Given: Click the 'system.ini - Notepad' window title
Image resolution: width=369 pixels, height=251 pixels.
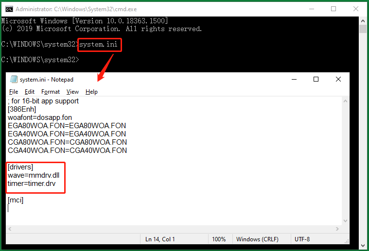Looking at the screenshot, I should [47, 80].
